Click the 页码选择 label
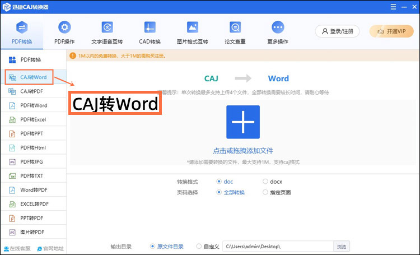This screenshot has height=255, width=420. click(x=187, y=193)
